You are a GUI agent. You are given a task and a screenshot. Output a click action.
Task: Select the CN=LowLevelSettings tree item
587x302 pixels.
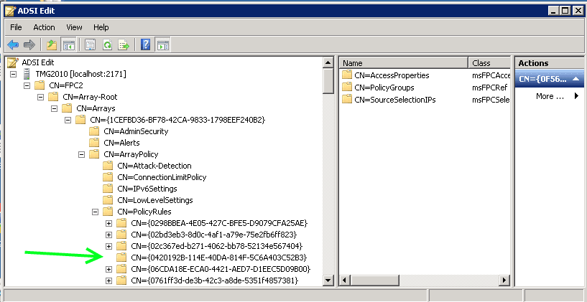tap(155, 200)
